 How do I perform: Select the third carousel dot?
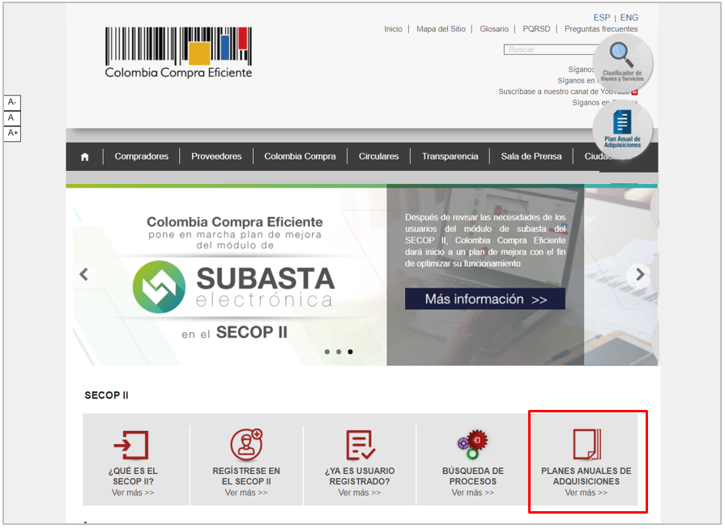click(x=351, y=352)
